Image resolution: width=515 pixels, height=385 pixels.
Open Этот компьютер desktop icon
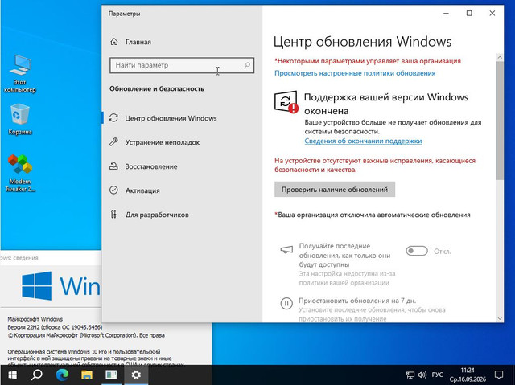[19, 73]
